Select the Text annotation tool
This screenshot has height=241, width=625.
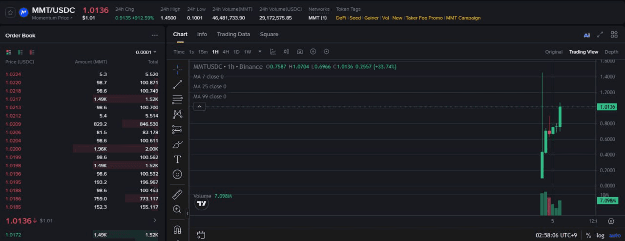(x=177, y=160)
